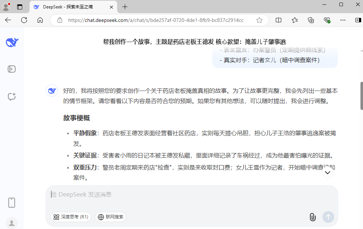Open a new browser tab
This screenshot has height=229, width=363.
point(125,7)
